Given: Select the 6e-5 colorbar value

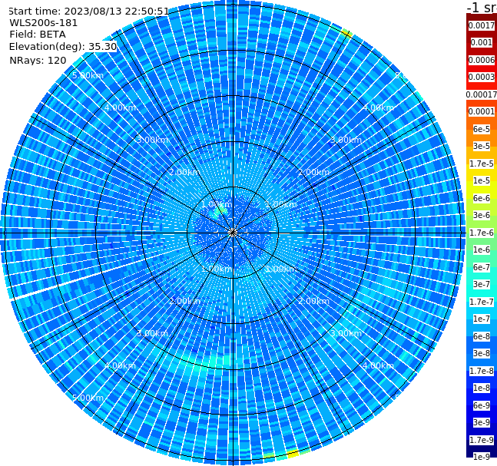Looking at the screenshot, I should click(481, 129).
